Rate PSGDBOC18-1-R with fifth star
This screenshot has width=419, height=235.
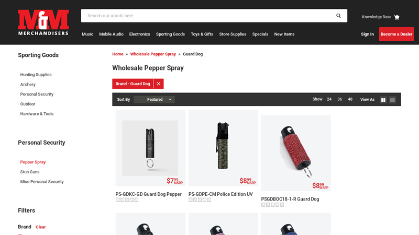pos(282,205)
